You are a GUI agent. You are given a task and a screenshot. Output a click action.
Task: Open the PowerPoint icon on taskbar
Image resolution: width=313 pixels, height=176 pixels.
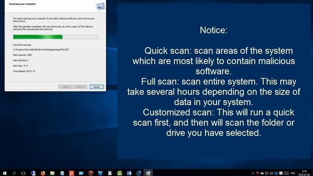(x=71, y=173)
